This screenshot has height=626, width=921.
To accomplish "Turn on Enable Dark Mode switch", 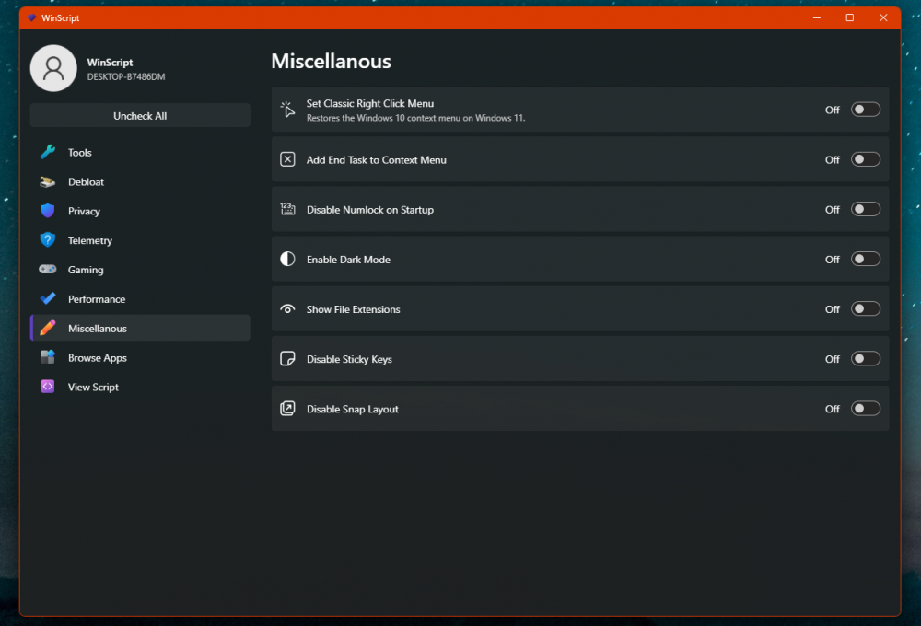I will pyautogui.click(x=865, y=259).
